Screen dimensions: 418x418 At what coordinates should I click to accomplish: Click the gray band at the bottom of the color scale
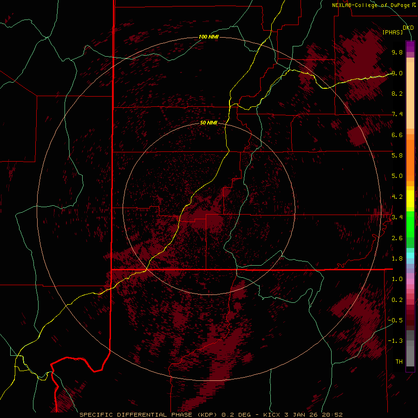point(410,354)
